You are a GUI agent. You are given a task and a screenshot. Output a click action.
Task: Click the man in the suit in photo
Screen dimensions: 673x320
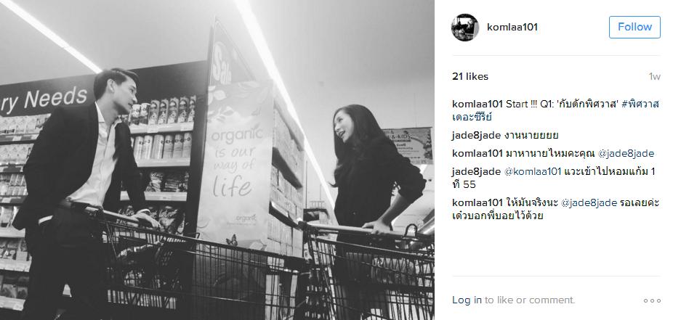81,189
